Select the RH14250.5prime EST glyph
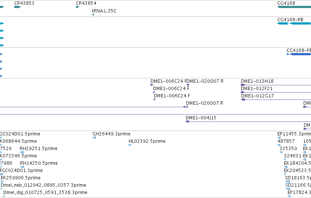The height and width of the screenshot is (198, 311). (x=22, y=167)
